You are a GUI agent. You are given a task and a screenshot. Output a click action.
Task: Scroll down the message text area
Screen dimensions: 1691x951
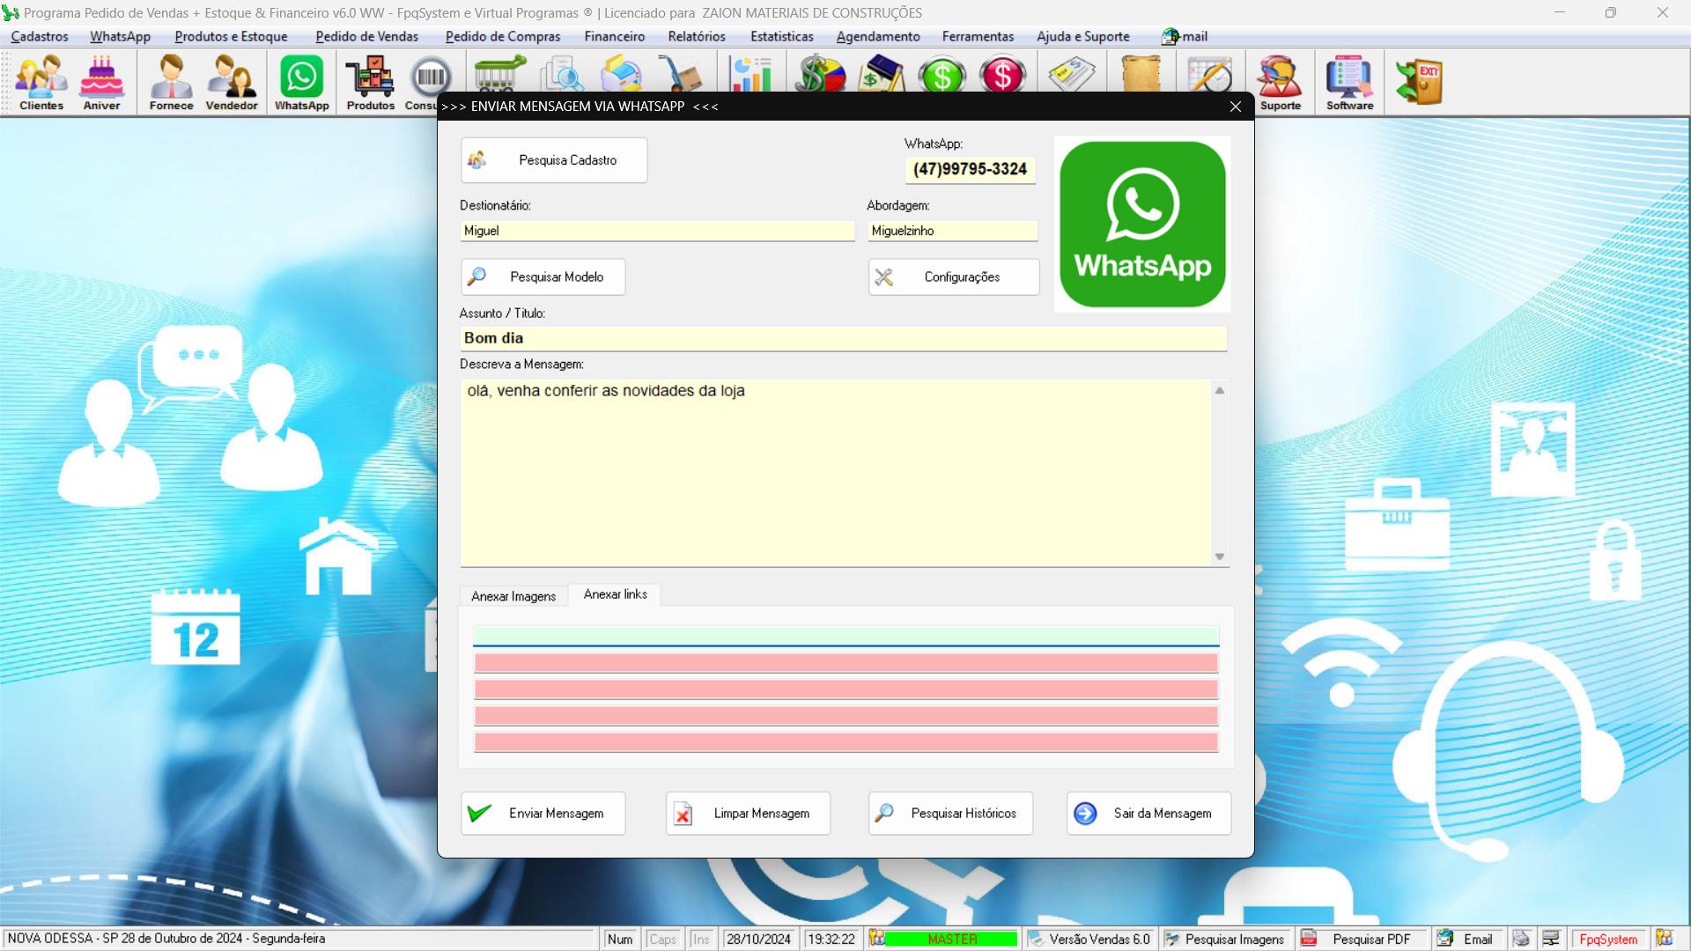coord(1220,557)
